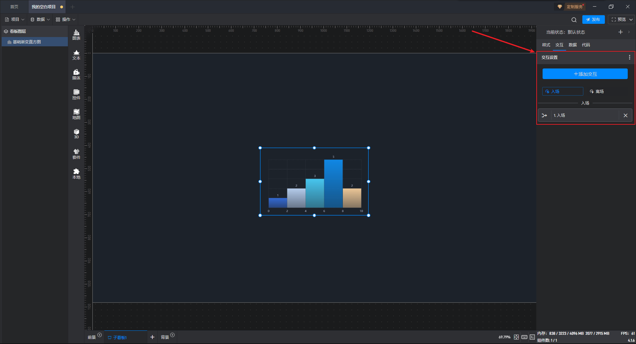Viewport: 636px width, 344px height.
Task: Open the 项目 dropdown menu
Action: click(15, 20)
